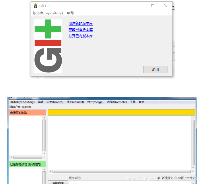Click inside the empty diff view area
200x184 pixels.
120,142
